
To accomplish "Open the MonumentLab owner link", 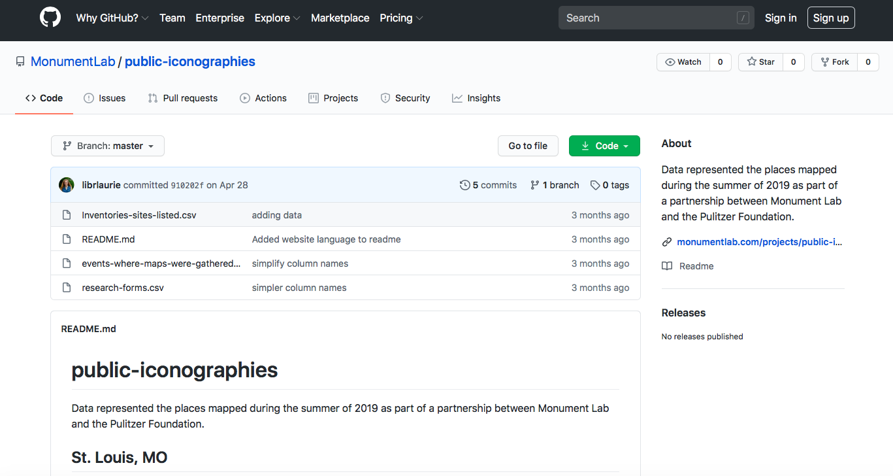I will (73, 61).
